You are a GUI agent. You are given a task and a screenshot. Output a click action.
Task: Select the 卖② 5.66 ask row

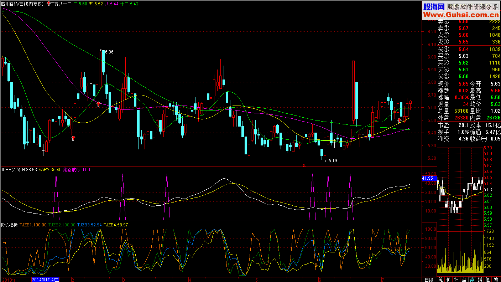[x=469, y=35]
